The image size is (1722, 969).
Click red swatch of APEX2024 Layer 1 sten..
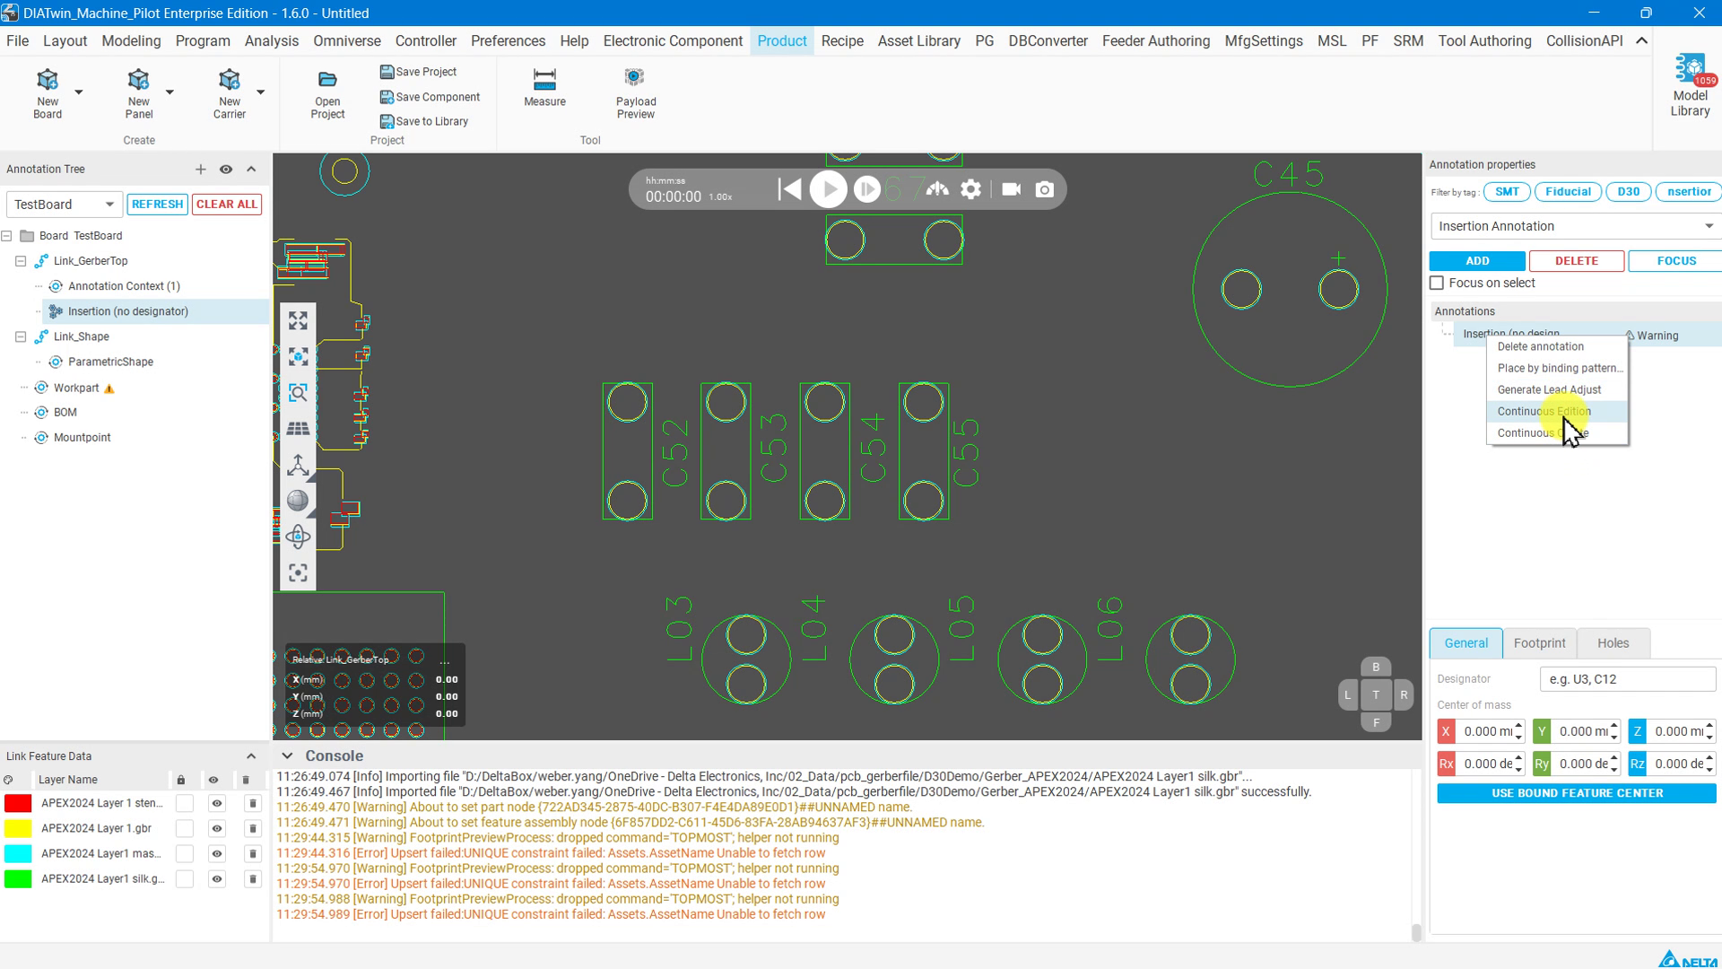coord(18,803)
